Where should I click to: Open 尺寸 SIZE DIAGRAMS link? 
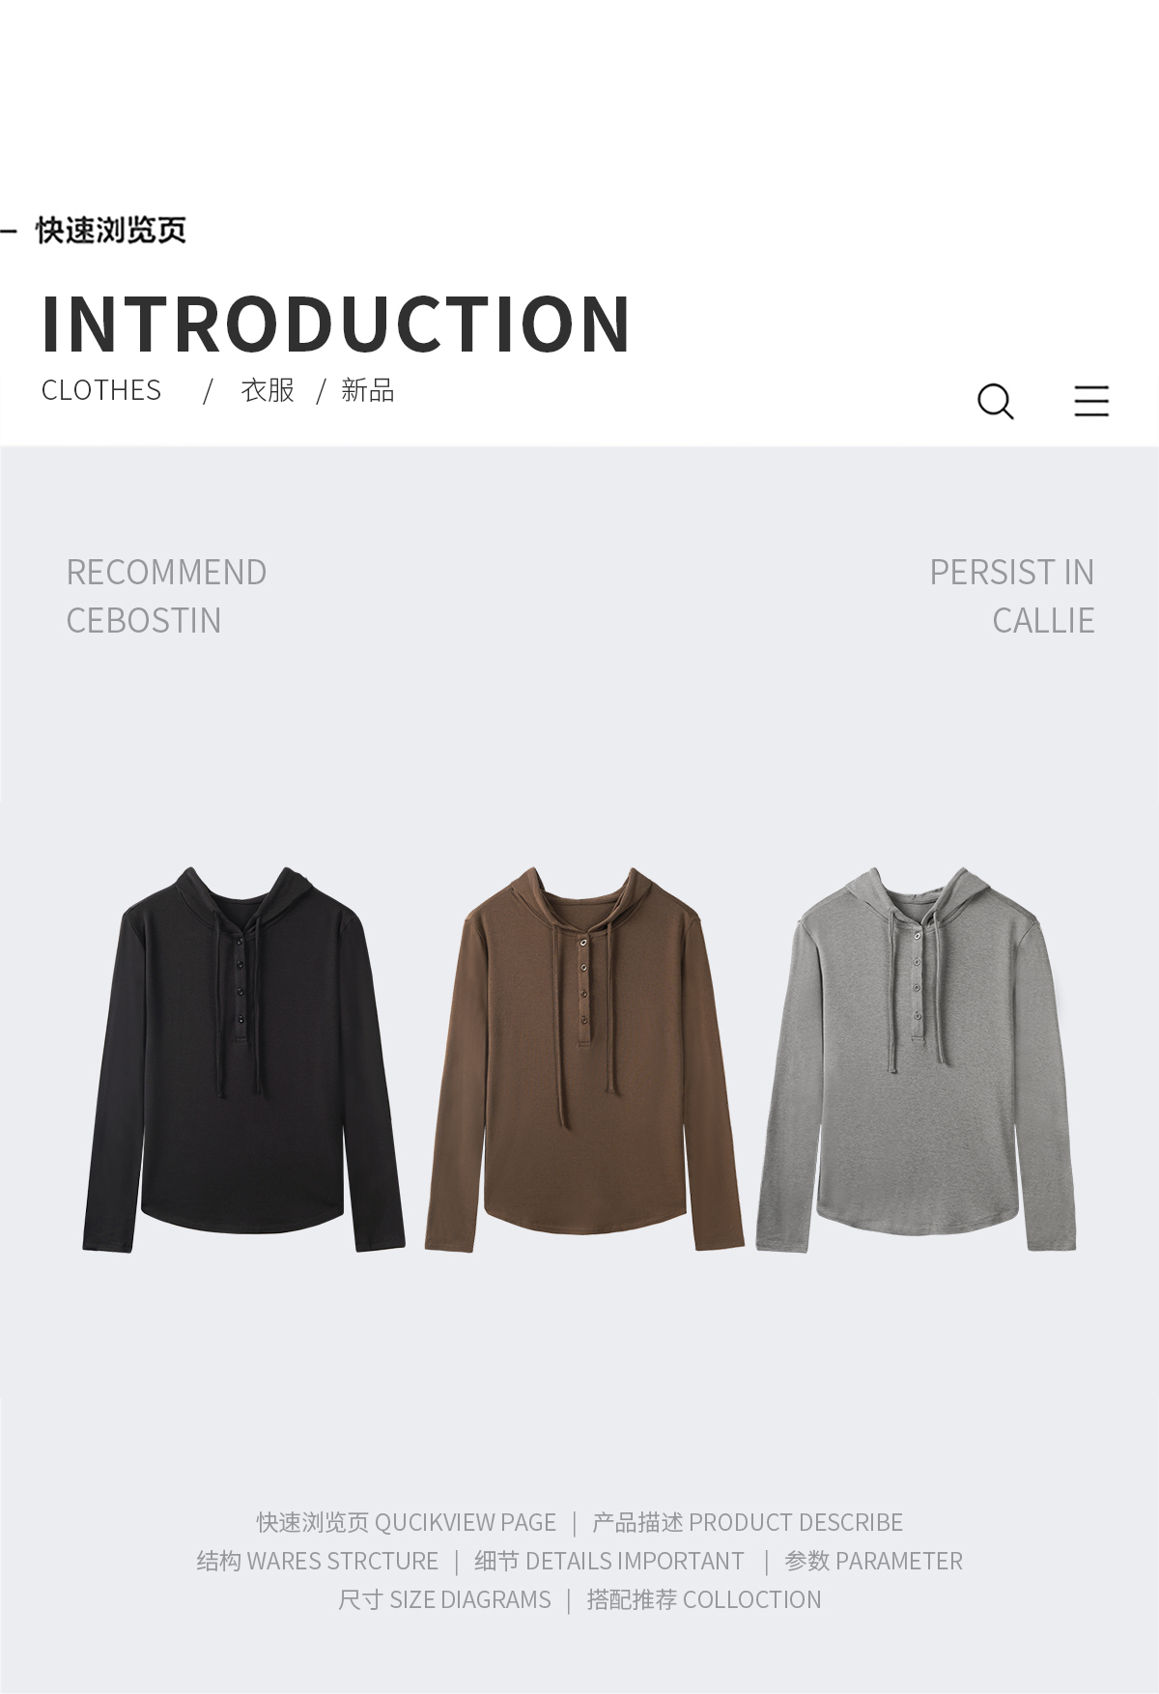pyautogui.click(x=444, y=1600)
